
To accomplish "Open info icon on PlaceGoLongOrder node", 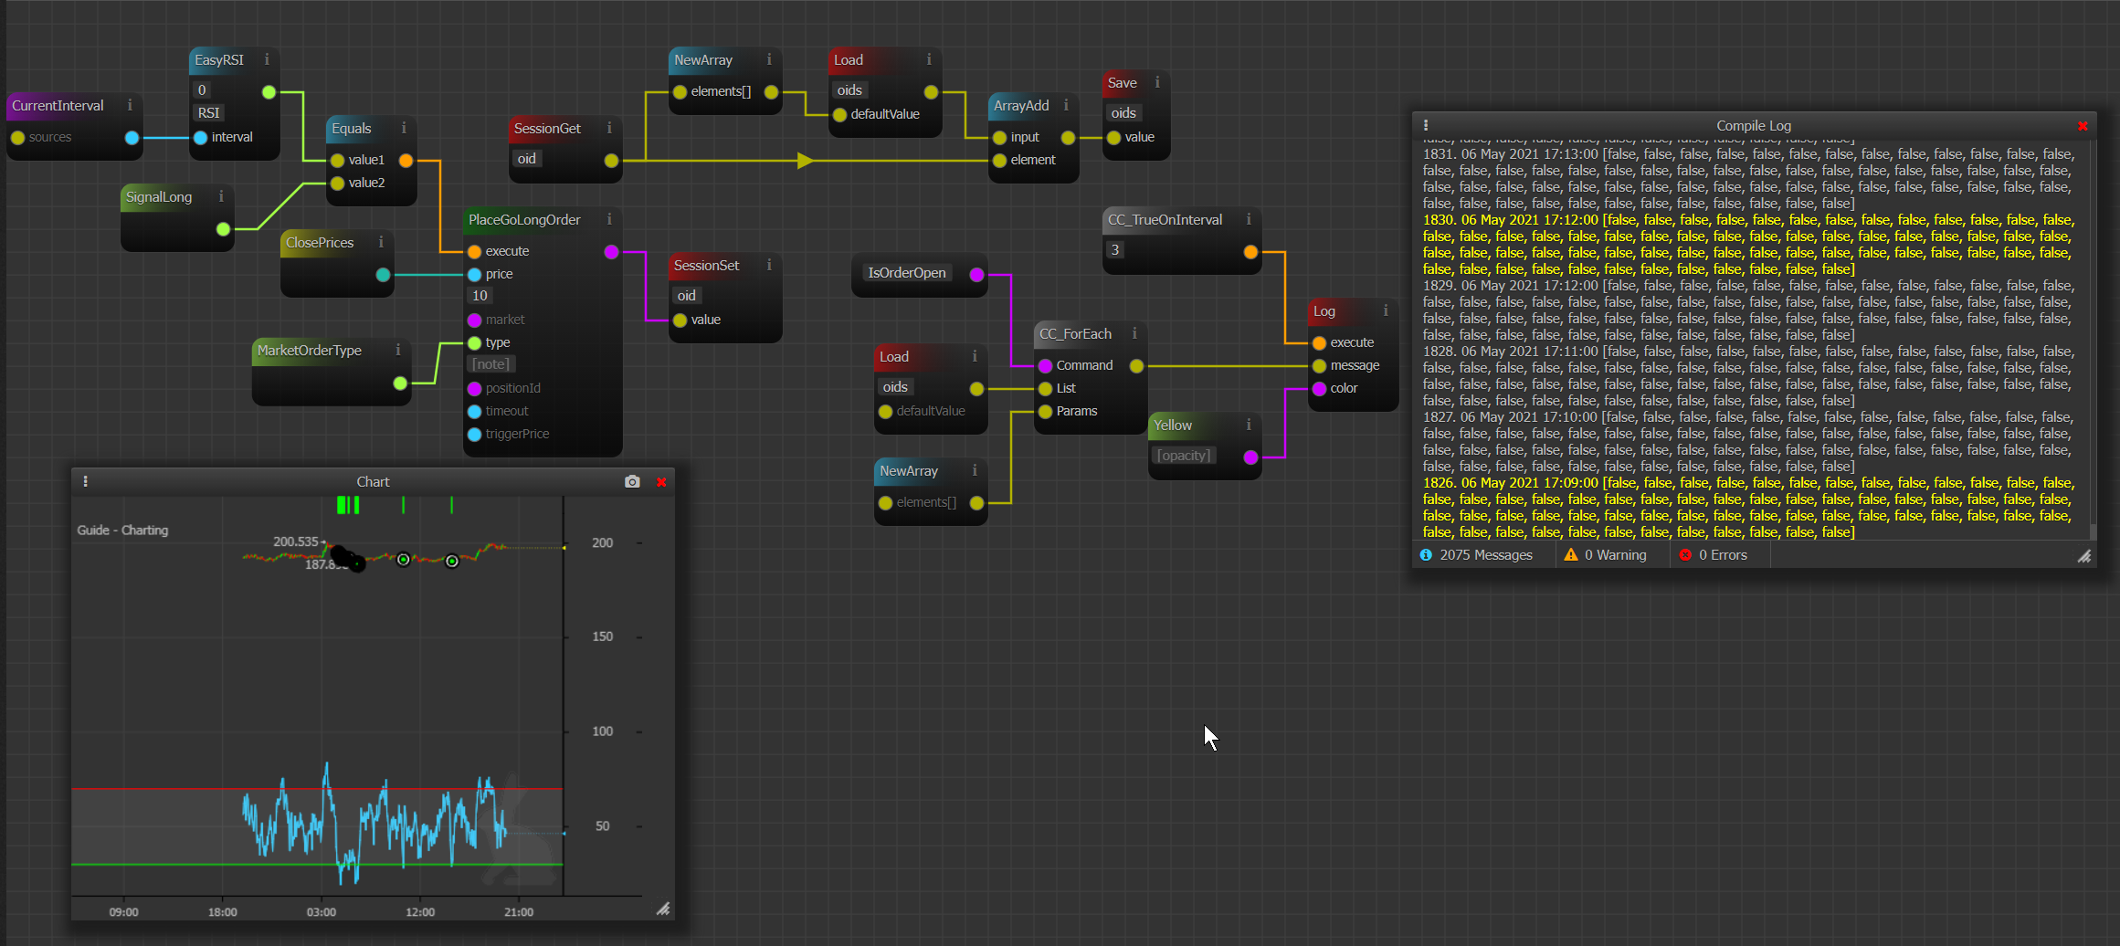I will pos(609,219).
